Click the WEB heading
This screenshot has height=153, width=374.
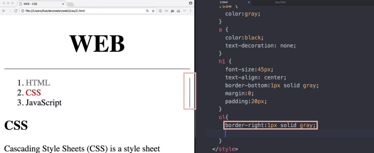pyautogui.click(x=97, y=44)
